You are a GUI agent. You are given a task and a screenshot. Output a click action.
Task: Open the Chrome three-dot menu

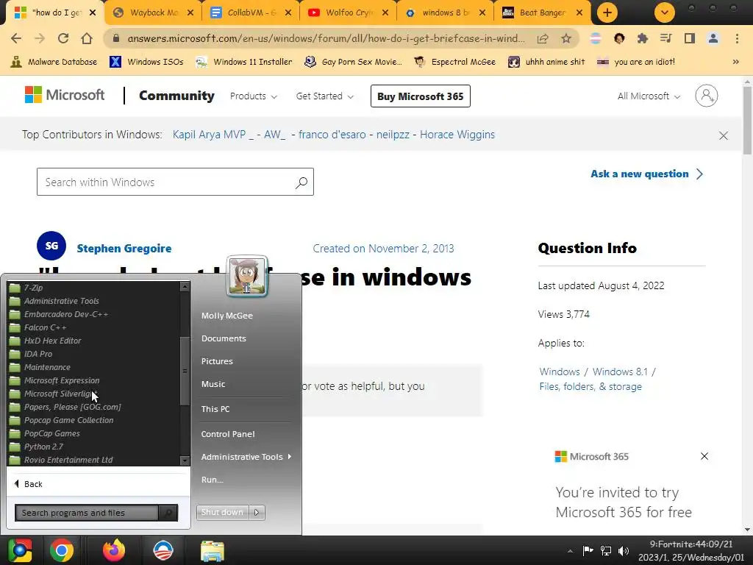click(x=737, y=38)
